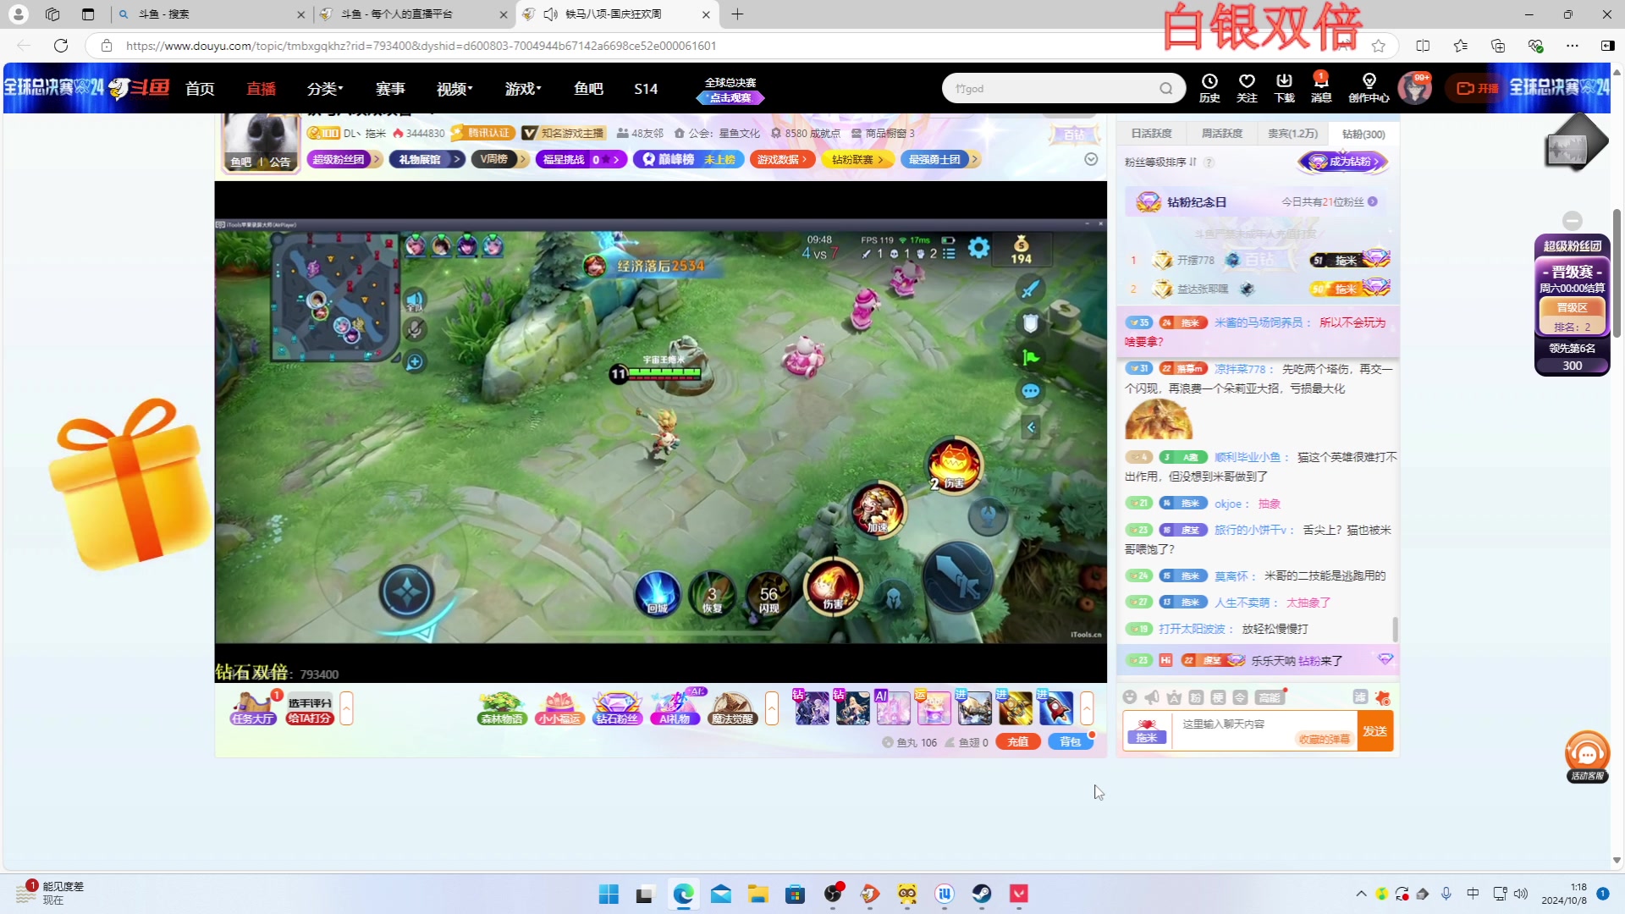1625x914 pixels.
Task: Open the 钻粉联赛 link
Action: [x=857, y=159]
